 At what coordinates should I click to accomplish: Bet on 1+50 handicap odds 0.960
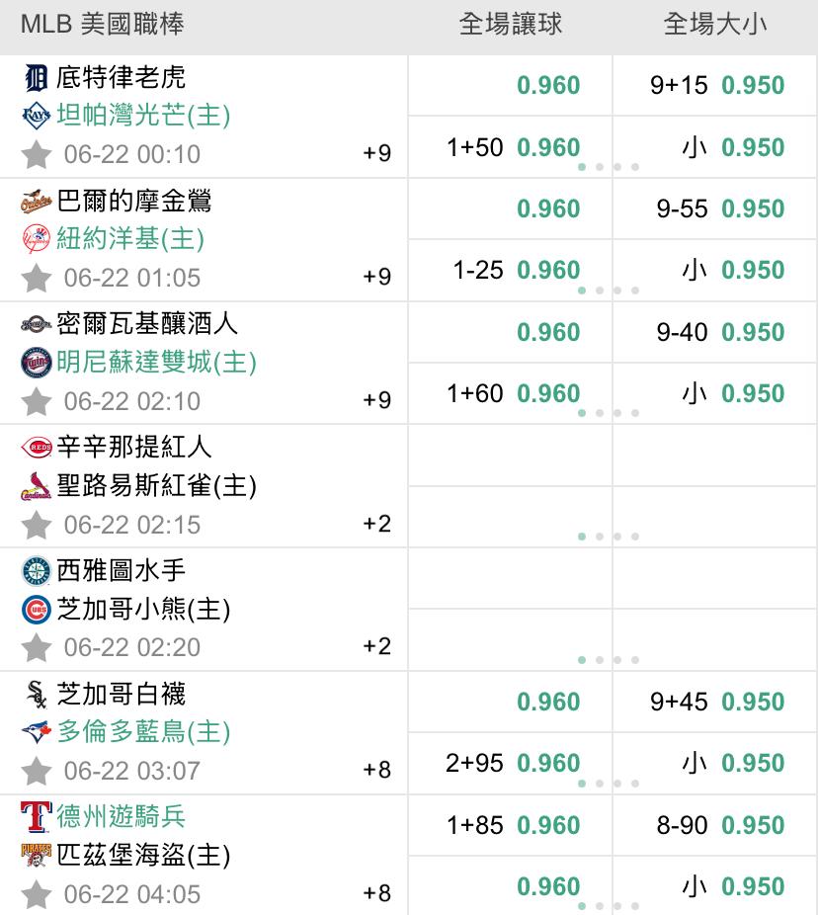pyautogui.click(x=511, y=147)
